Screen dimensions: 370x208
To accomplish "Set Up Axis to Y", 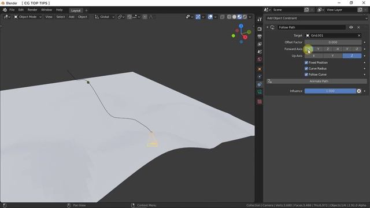I will 333,56.
